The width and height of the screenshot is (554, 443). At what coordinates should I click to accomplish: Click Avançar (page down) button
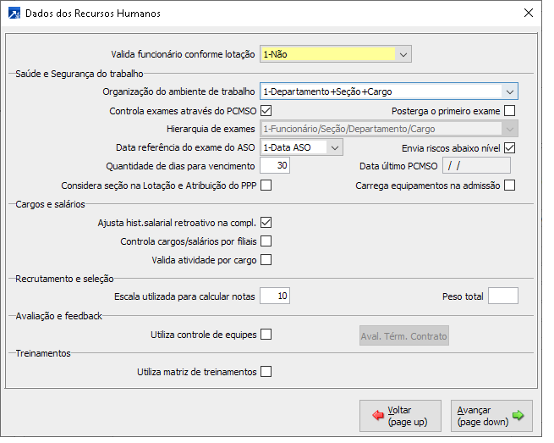pos(491,415)
